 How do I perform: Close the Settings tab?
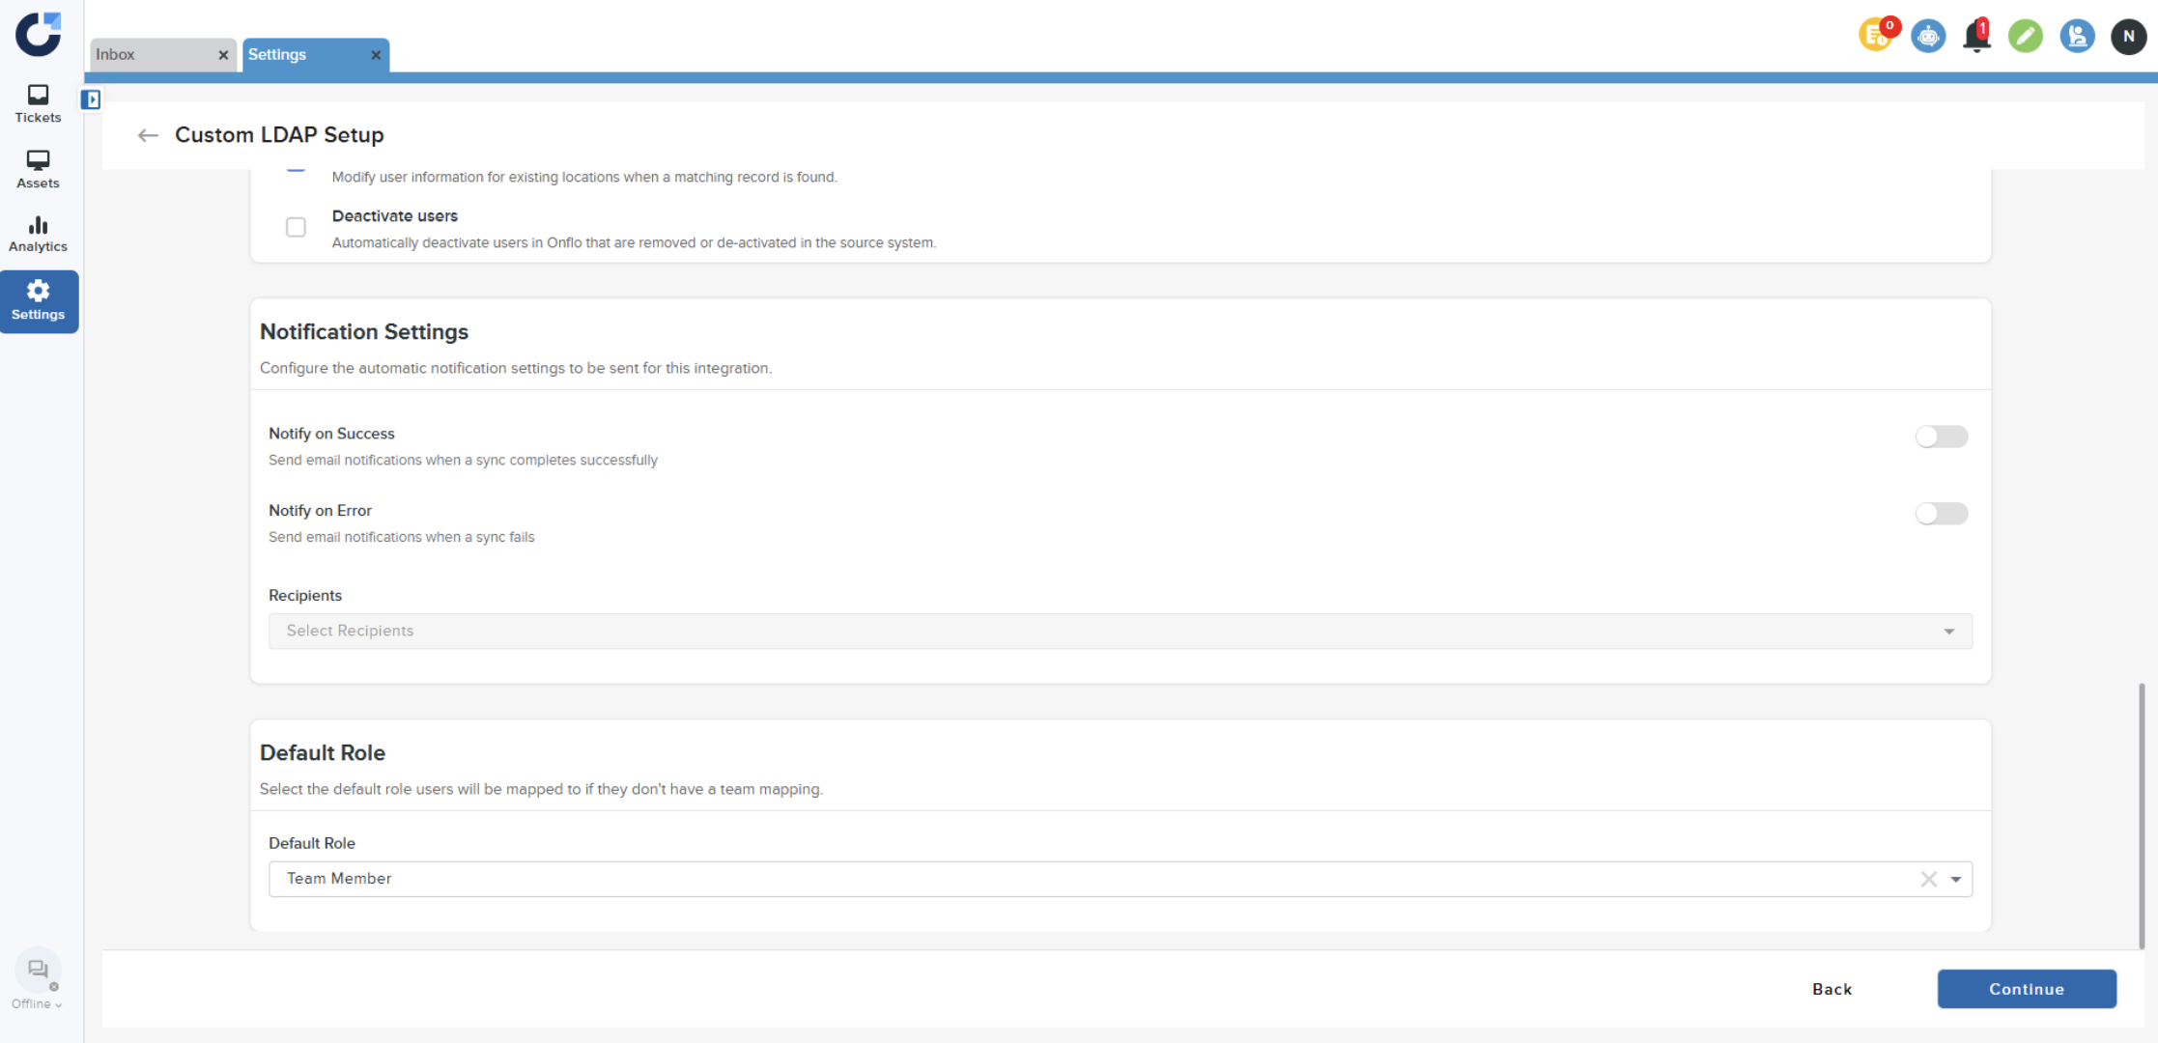pyautogui.click(x=376, y=55)
